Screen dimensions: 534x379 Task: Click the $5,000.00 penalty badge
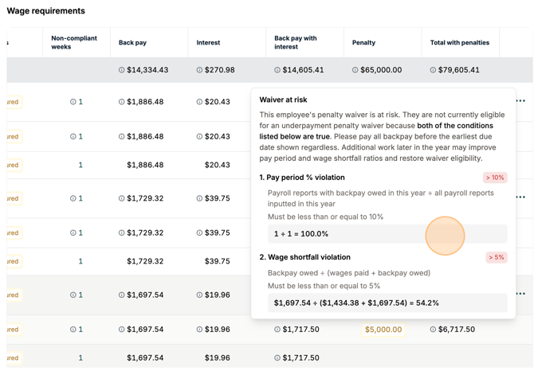pos(383,330)
